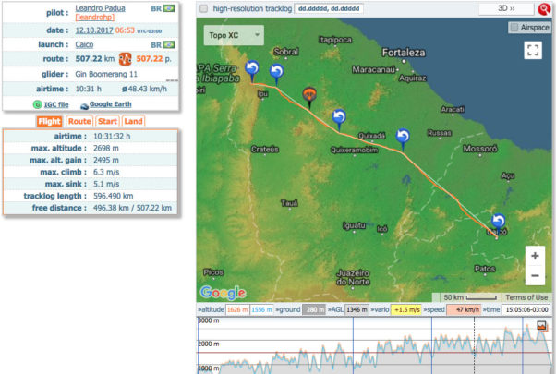Click the AGL label in chart bar
Image resolution: width=556 pixels, height=374 pixels.
pyautogui.click(x=334, y=309)
